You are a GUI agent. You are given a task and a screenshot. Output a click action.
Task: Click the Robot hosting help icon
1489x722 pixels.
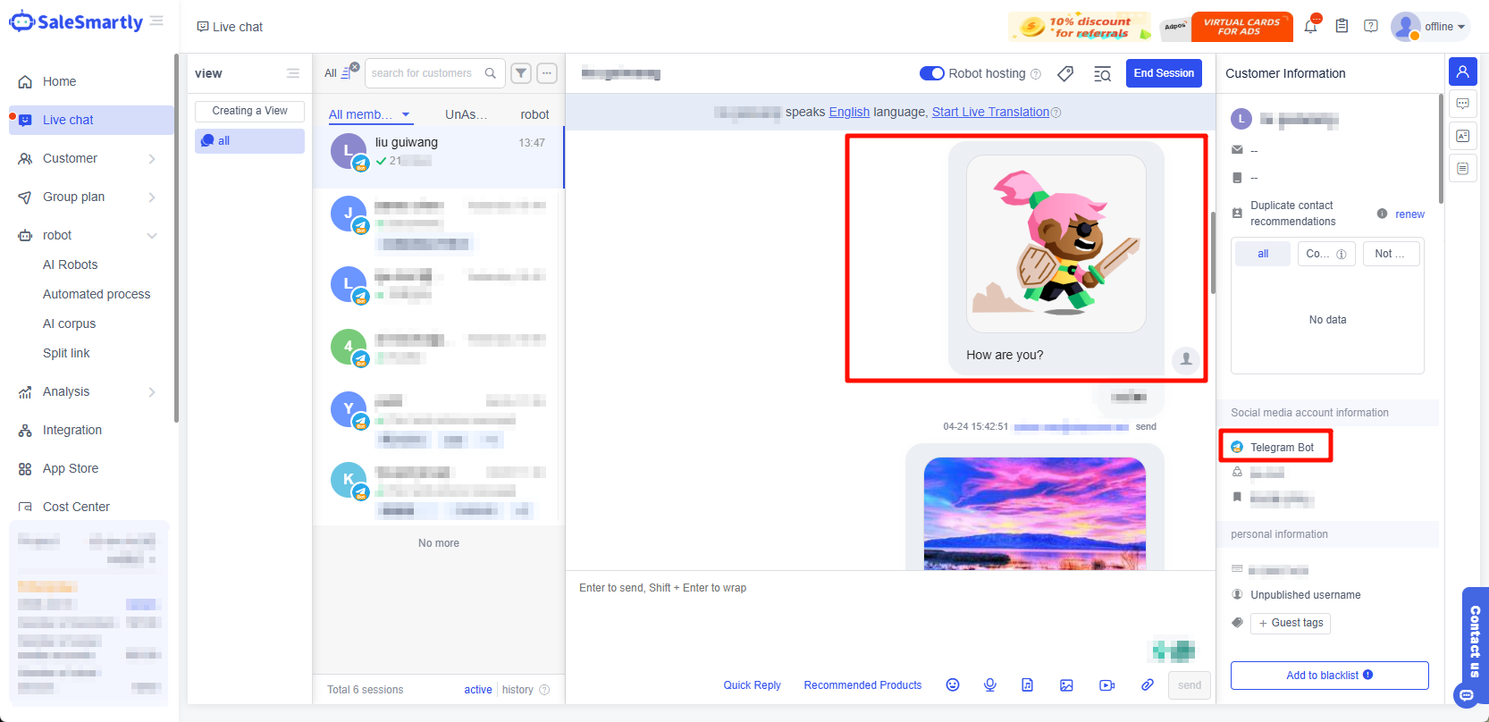pyautogui.click(x=1036, y=74)
